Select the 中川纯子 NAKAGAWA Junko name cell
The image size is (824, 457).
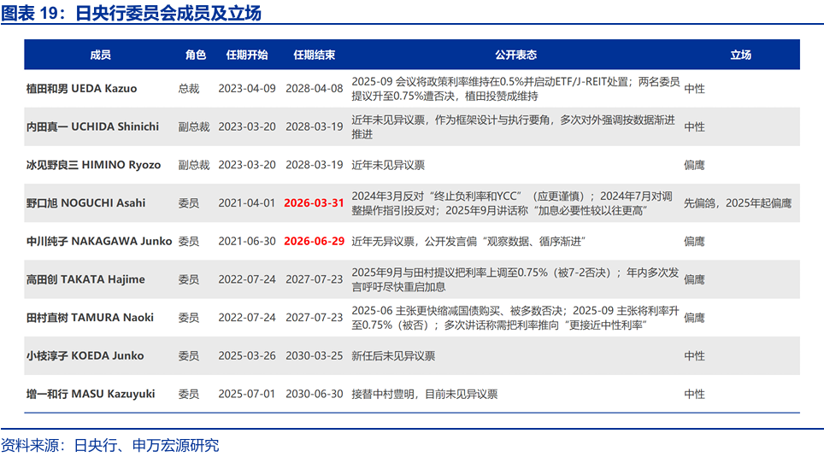point(99,241)
